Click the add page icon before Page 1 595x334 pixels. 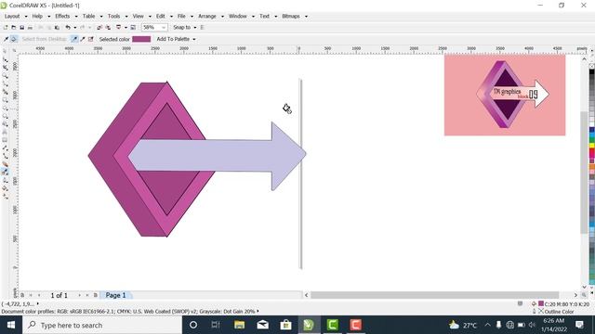(x=95, y=295)
